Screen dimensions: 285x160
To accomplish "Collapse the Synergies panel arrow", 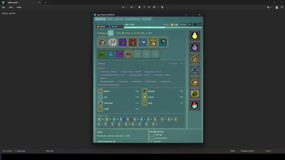I will 181,64.
